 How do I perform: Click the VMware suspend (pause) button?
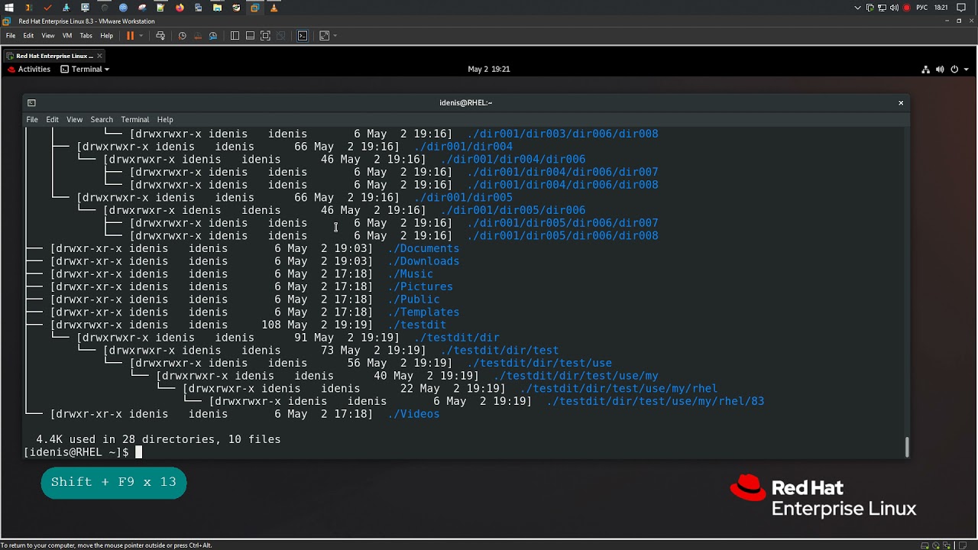pos(130,35)
